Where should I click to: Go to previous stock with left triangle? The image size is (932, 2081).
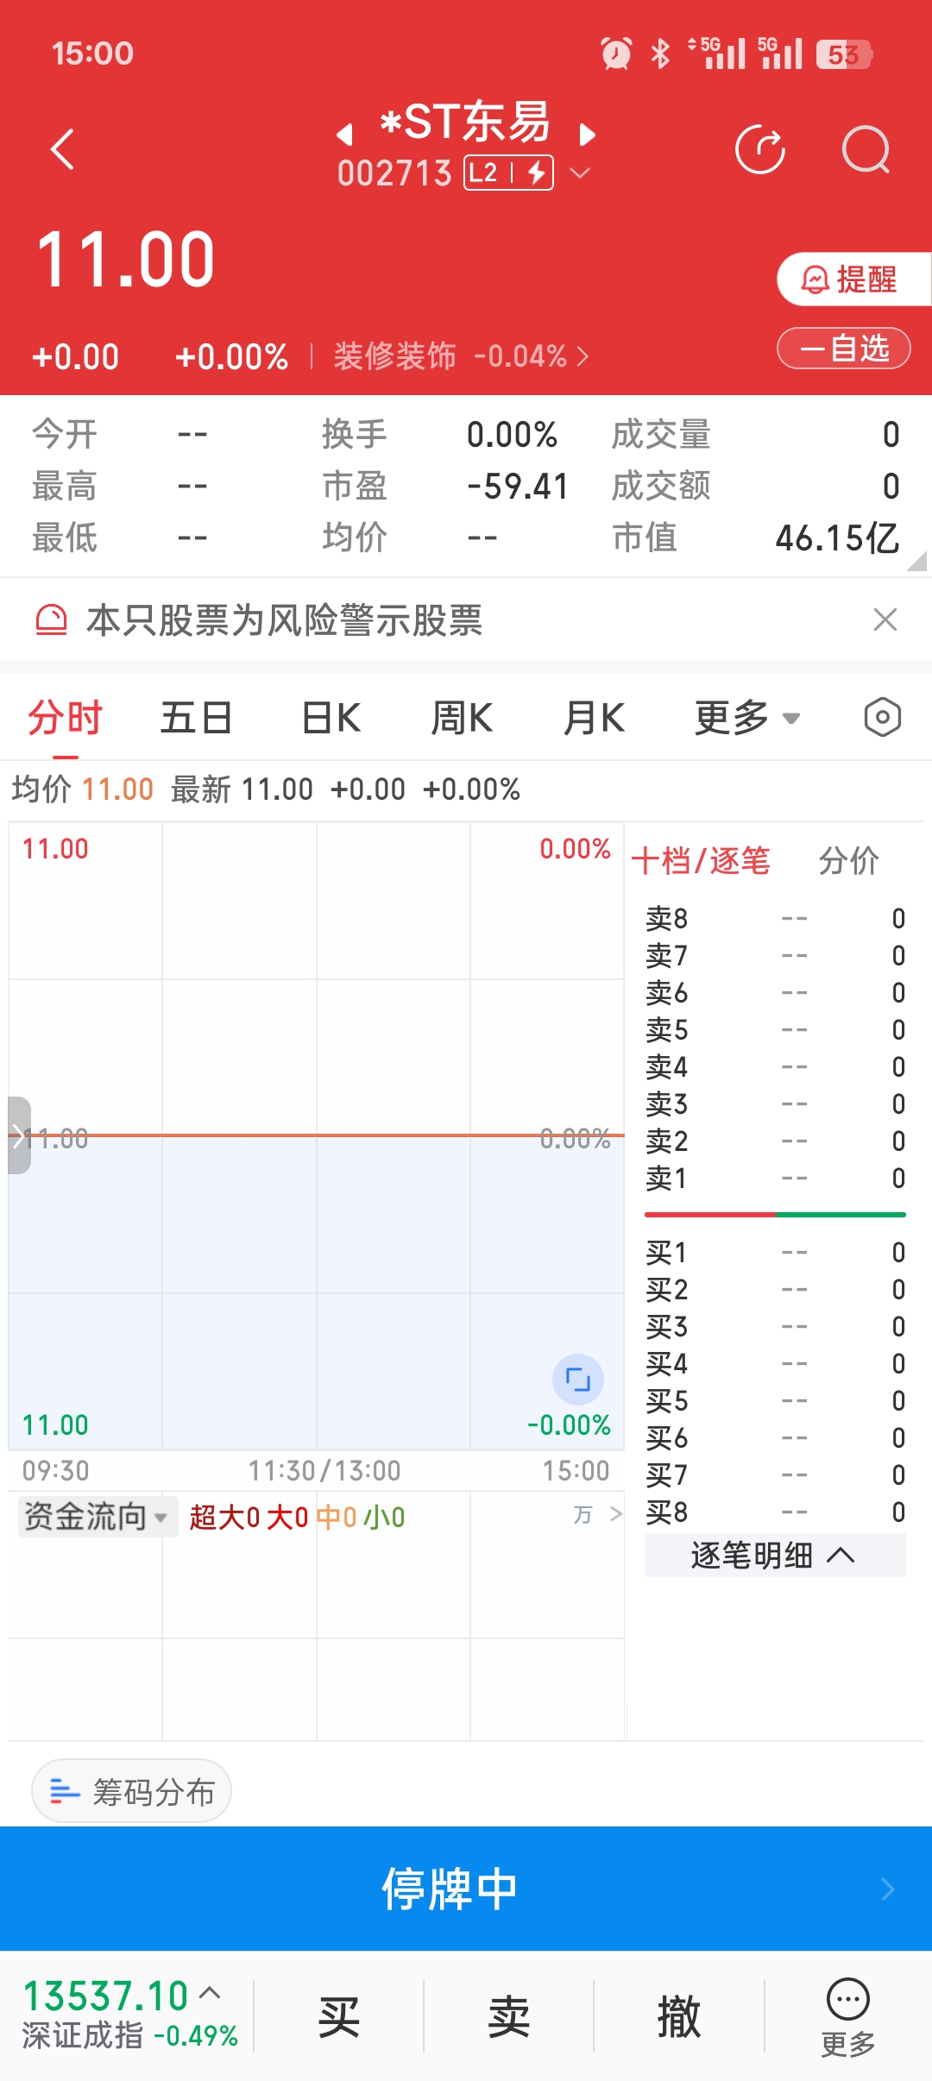(345, 134)
